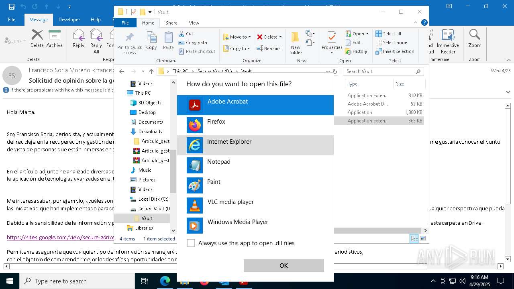
Task: Open the Outlook Junk dropdown
Action: tap(15, 41)
